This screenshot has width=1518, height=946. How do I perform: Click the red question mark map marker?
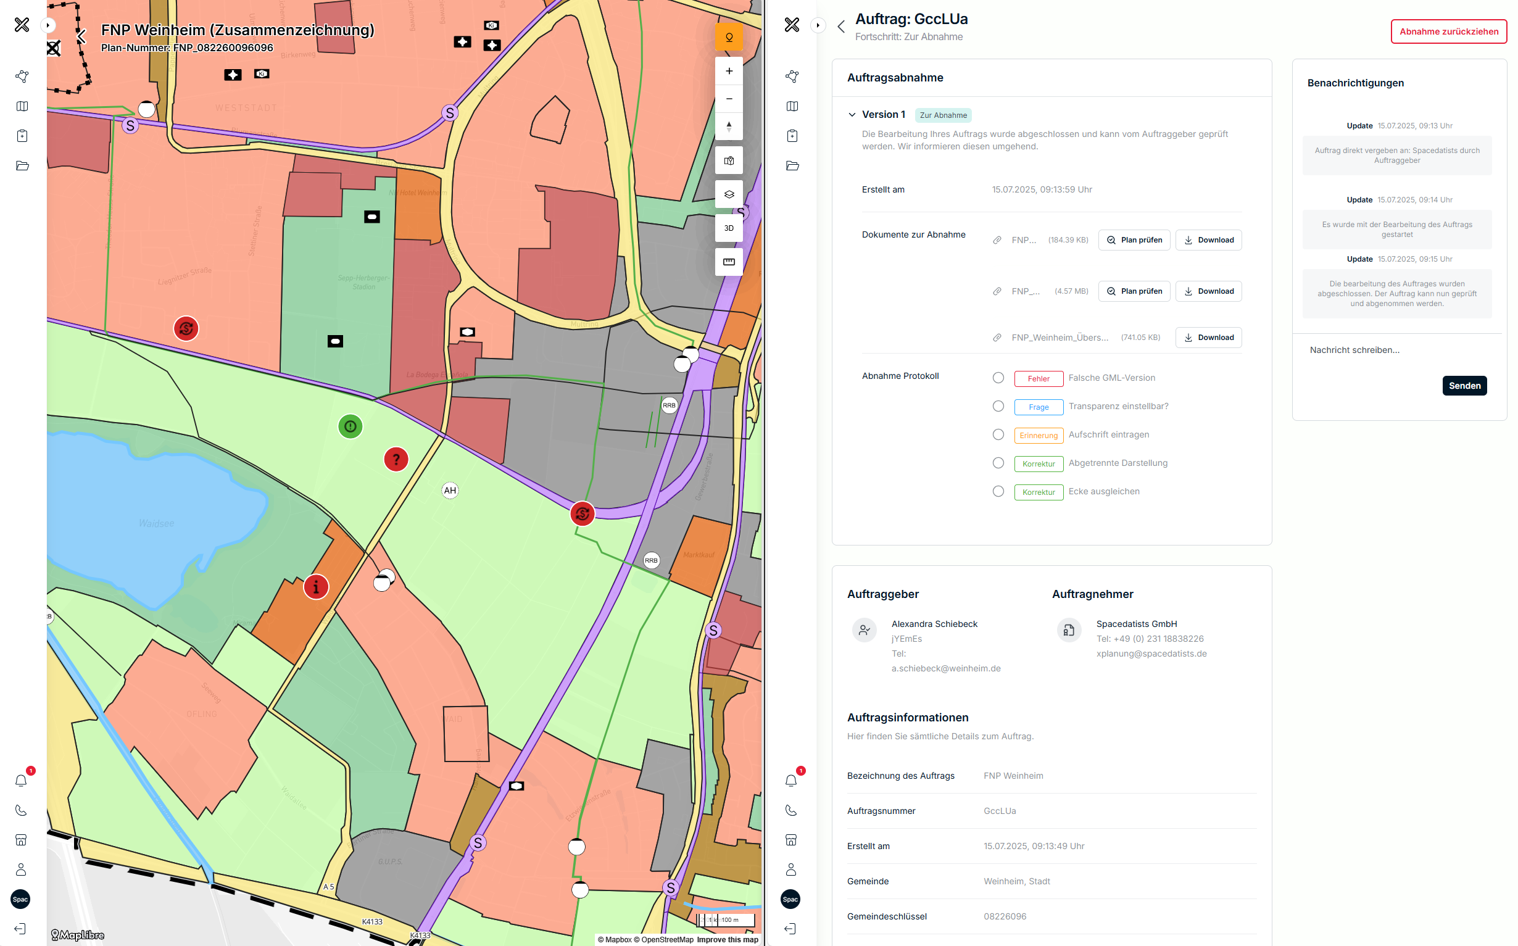[396, 459]
